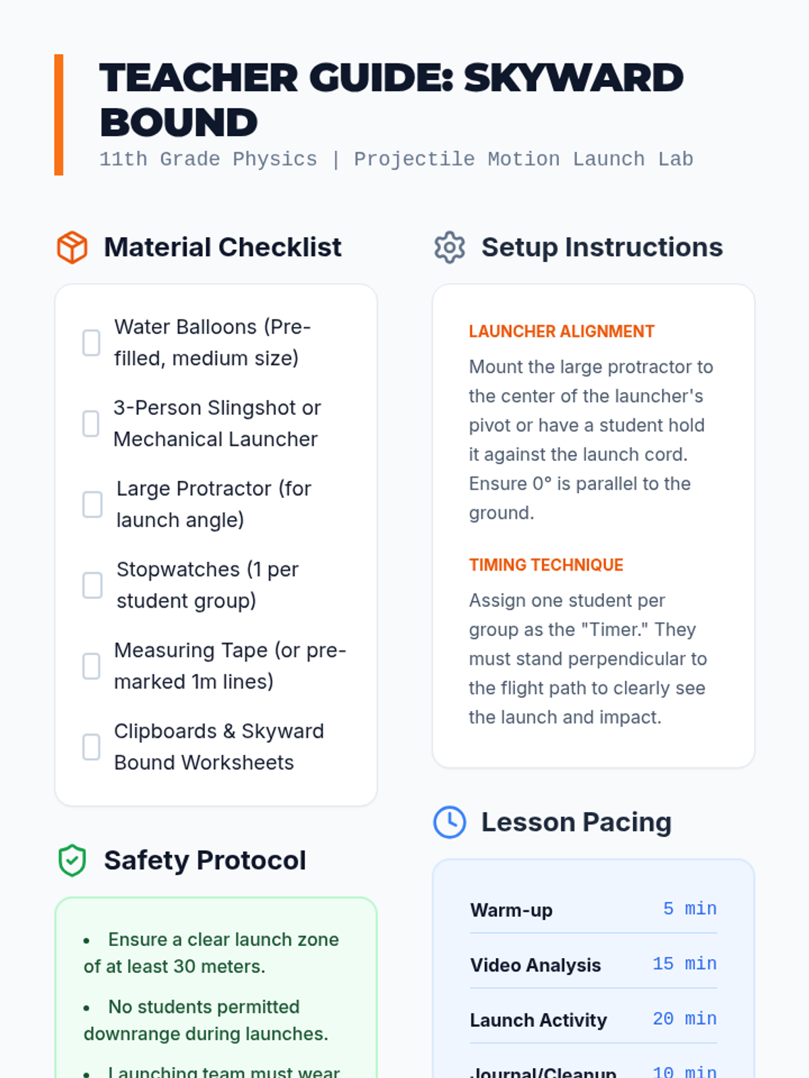Click the 11th Grade Physics subtitle
809x1078 pixels.
click(396, 159)
